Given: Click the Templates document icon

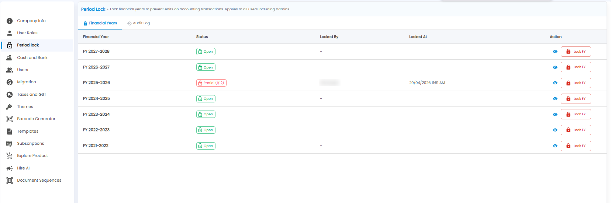Looking at the screenshot, I should (10, 132).
